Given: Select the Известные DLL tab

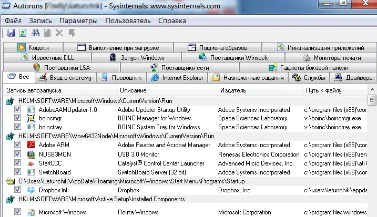Looking at the screenshot, I should 48,58.
